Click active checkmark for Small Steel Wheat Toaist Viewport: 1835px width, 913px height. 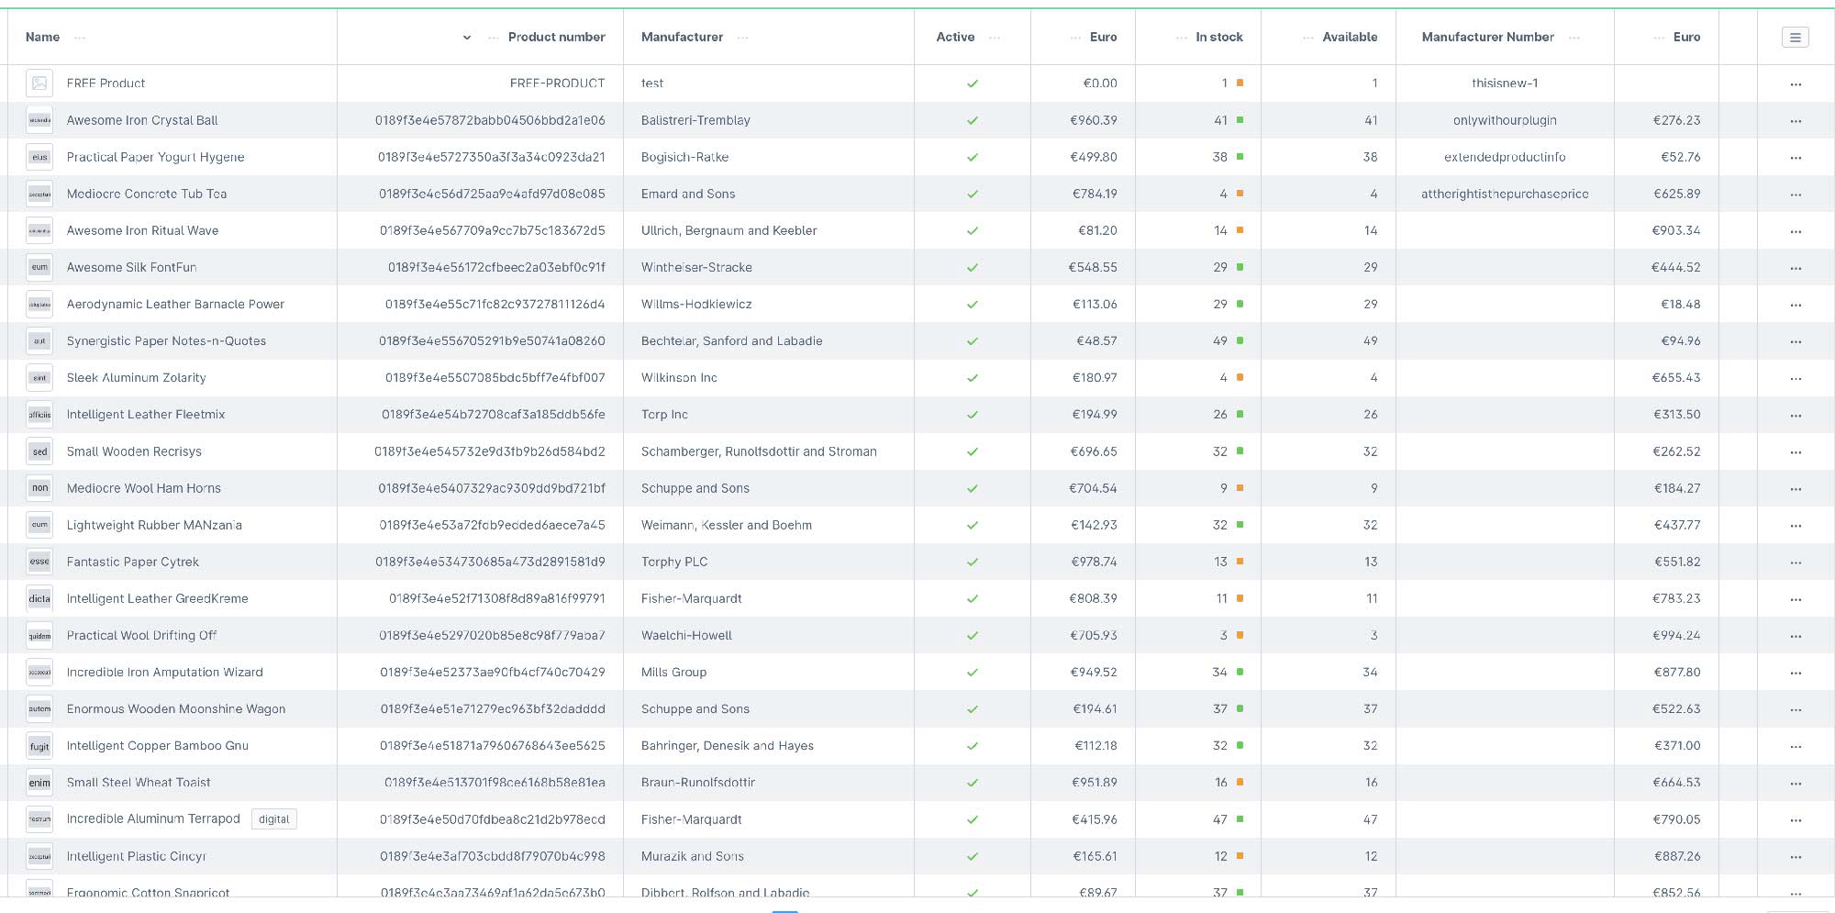click(x=973, y=783)
